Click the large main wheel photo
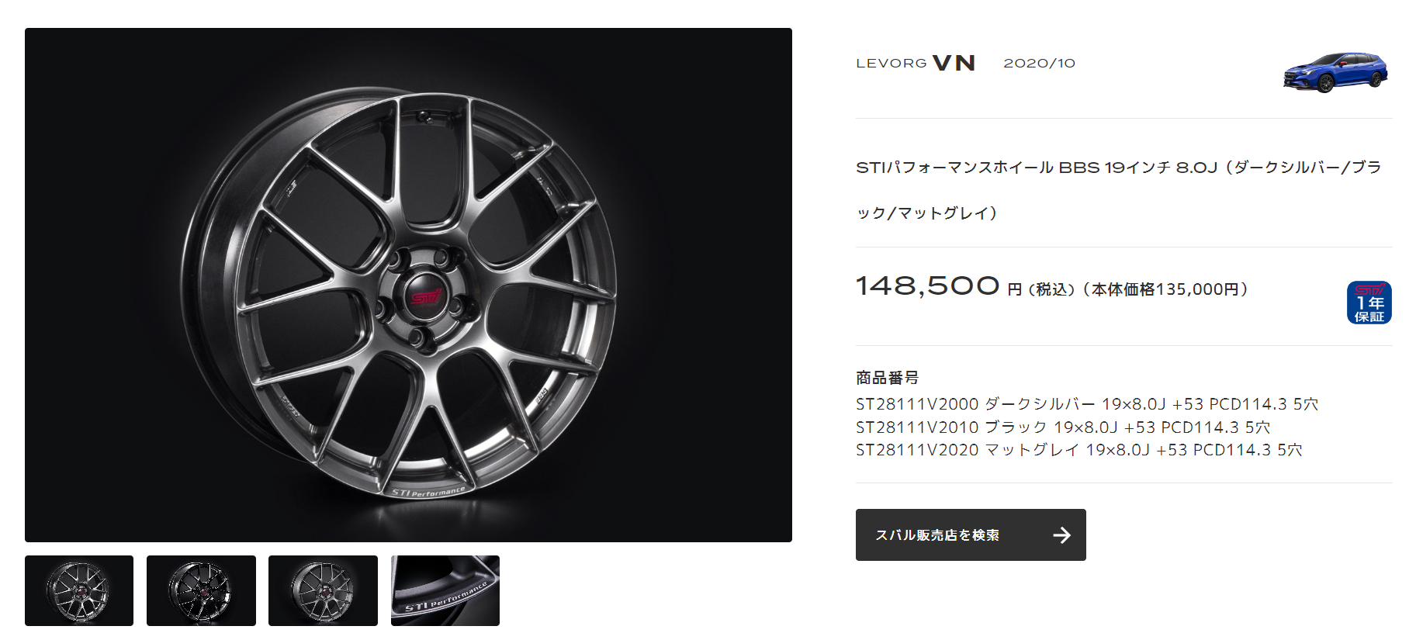 click(408, 285)
